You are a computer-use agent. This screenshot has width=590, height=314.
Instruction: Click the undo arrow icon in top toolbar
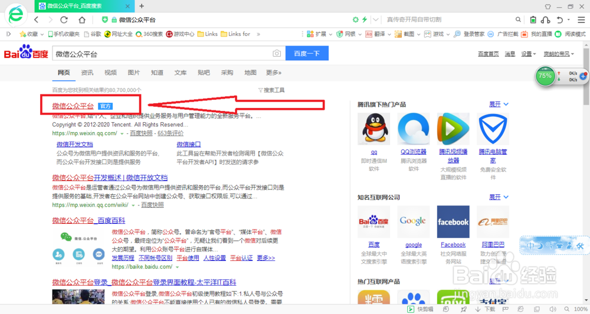560,19
